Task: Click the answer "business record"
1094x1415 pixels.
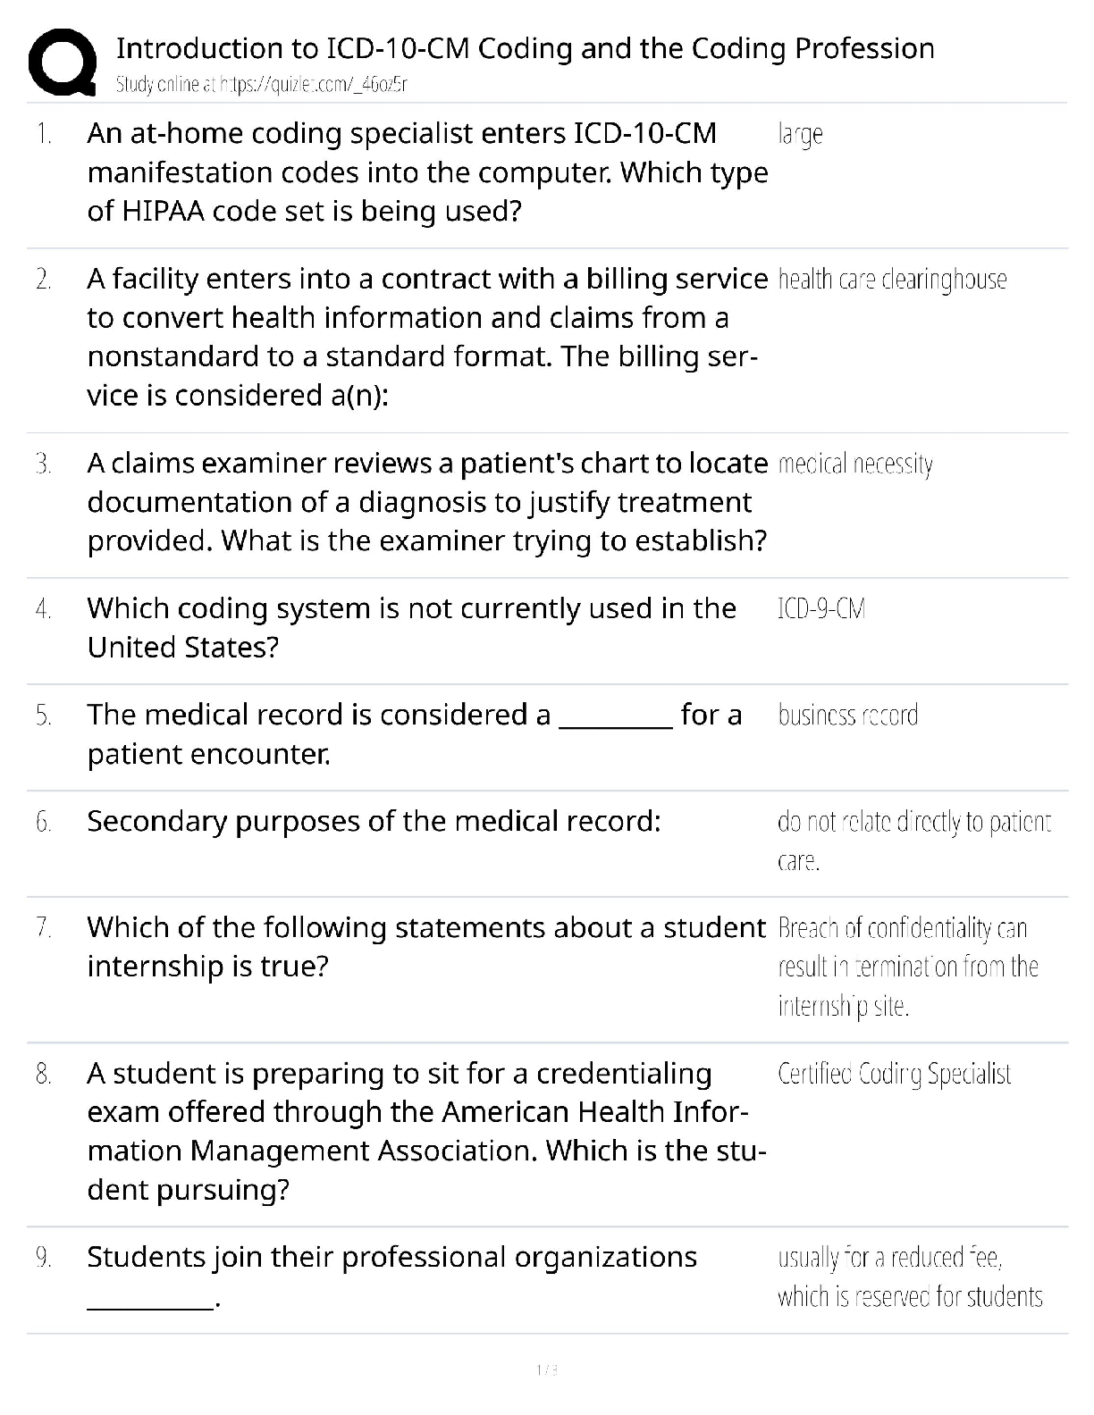Action: (x=847, y=716)
